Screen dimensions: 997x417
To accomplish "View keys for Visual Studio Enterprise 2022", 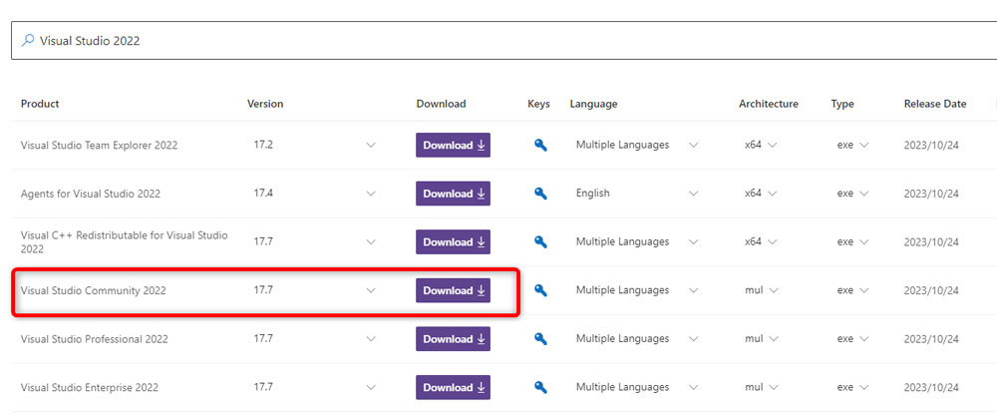I will click(540, 387).
